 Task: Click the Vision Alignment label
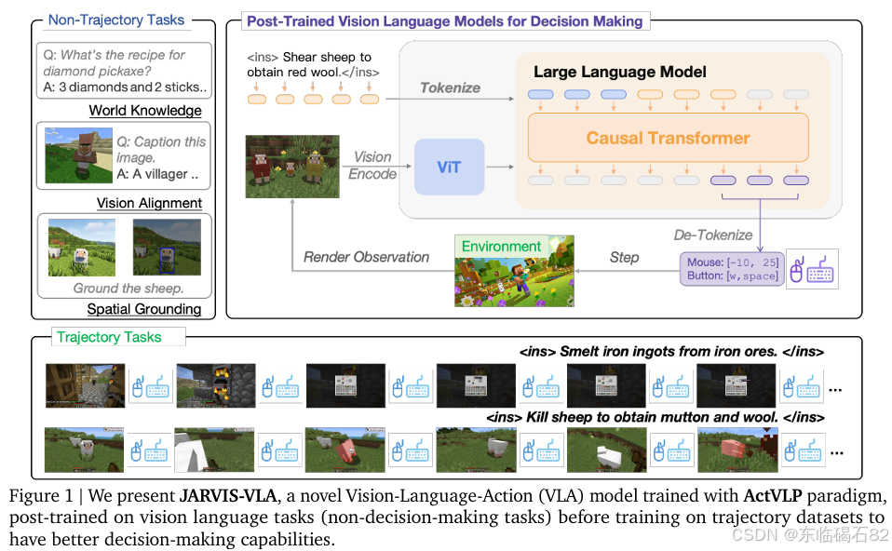149,203
